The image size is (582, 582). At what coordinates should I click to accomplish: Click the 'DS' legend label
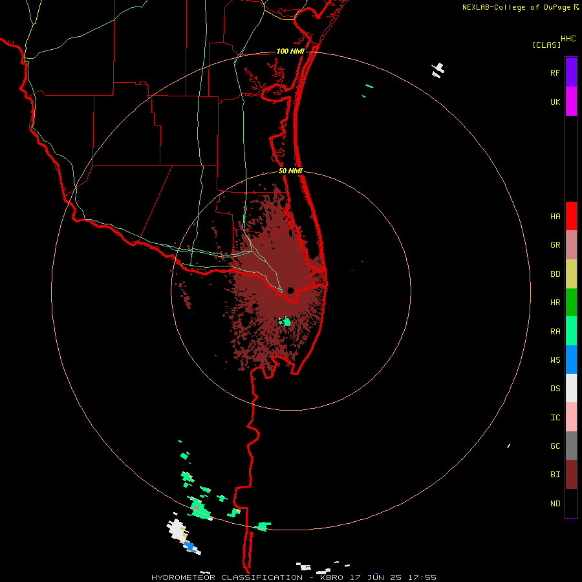(555, 389)
